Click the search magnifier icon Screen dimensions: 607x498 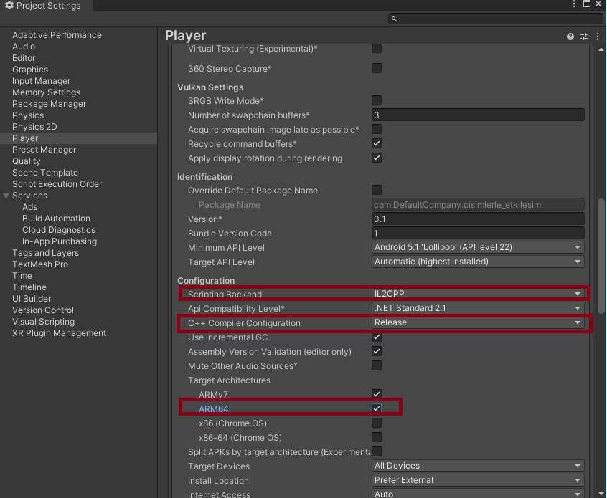pos(395,19)
